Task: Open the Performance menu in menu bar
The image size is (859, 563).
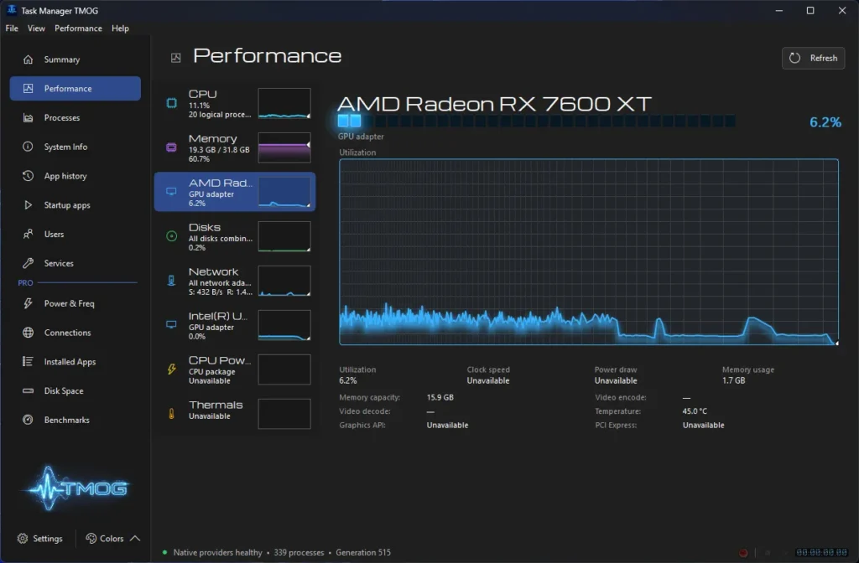Action: pos(78,28)
